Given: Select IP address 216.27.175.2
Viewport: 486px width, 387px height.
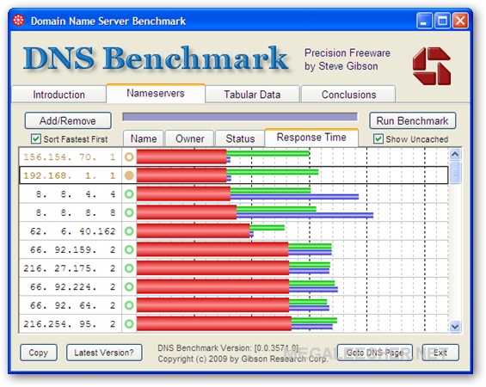Looking at the screenshot, I should click(70, 268).
